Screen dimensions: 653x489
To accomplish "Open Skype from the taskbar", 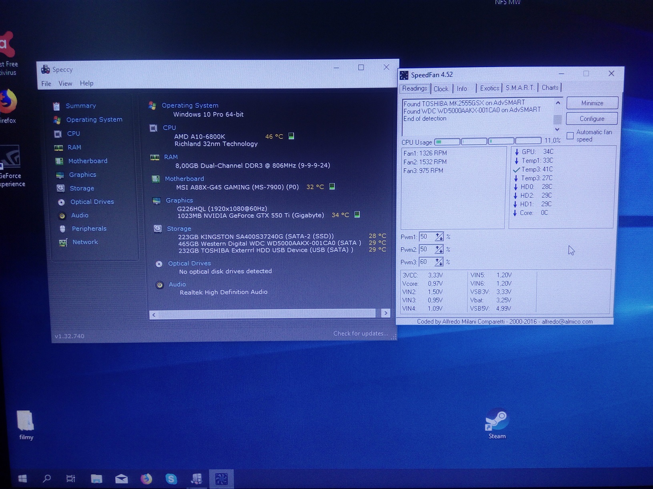I will tap(171, 479).
